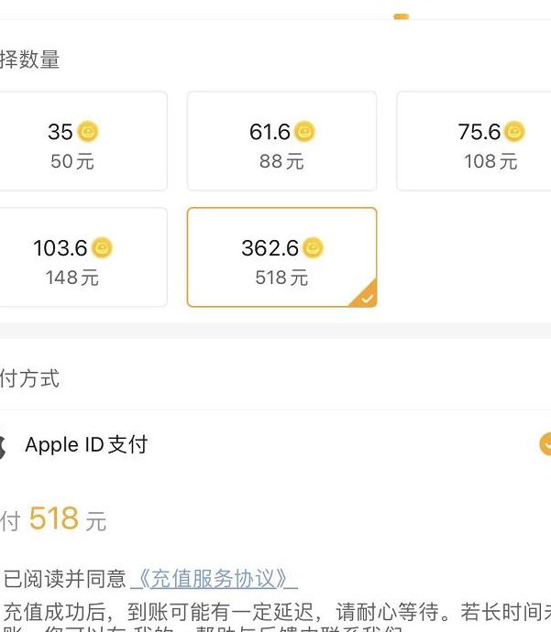Click the coin icon beside 75.6
Image resolution: width=551 pixels, height=632 pixels.
click(x=514, y=131)
